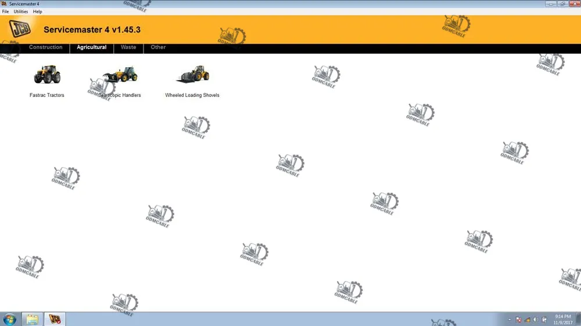Open the Action Center flag icon
Viewport: 581px width, 326px height.
pyautogui.click(x=518, y=320)
